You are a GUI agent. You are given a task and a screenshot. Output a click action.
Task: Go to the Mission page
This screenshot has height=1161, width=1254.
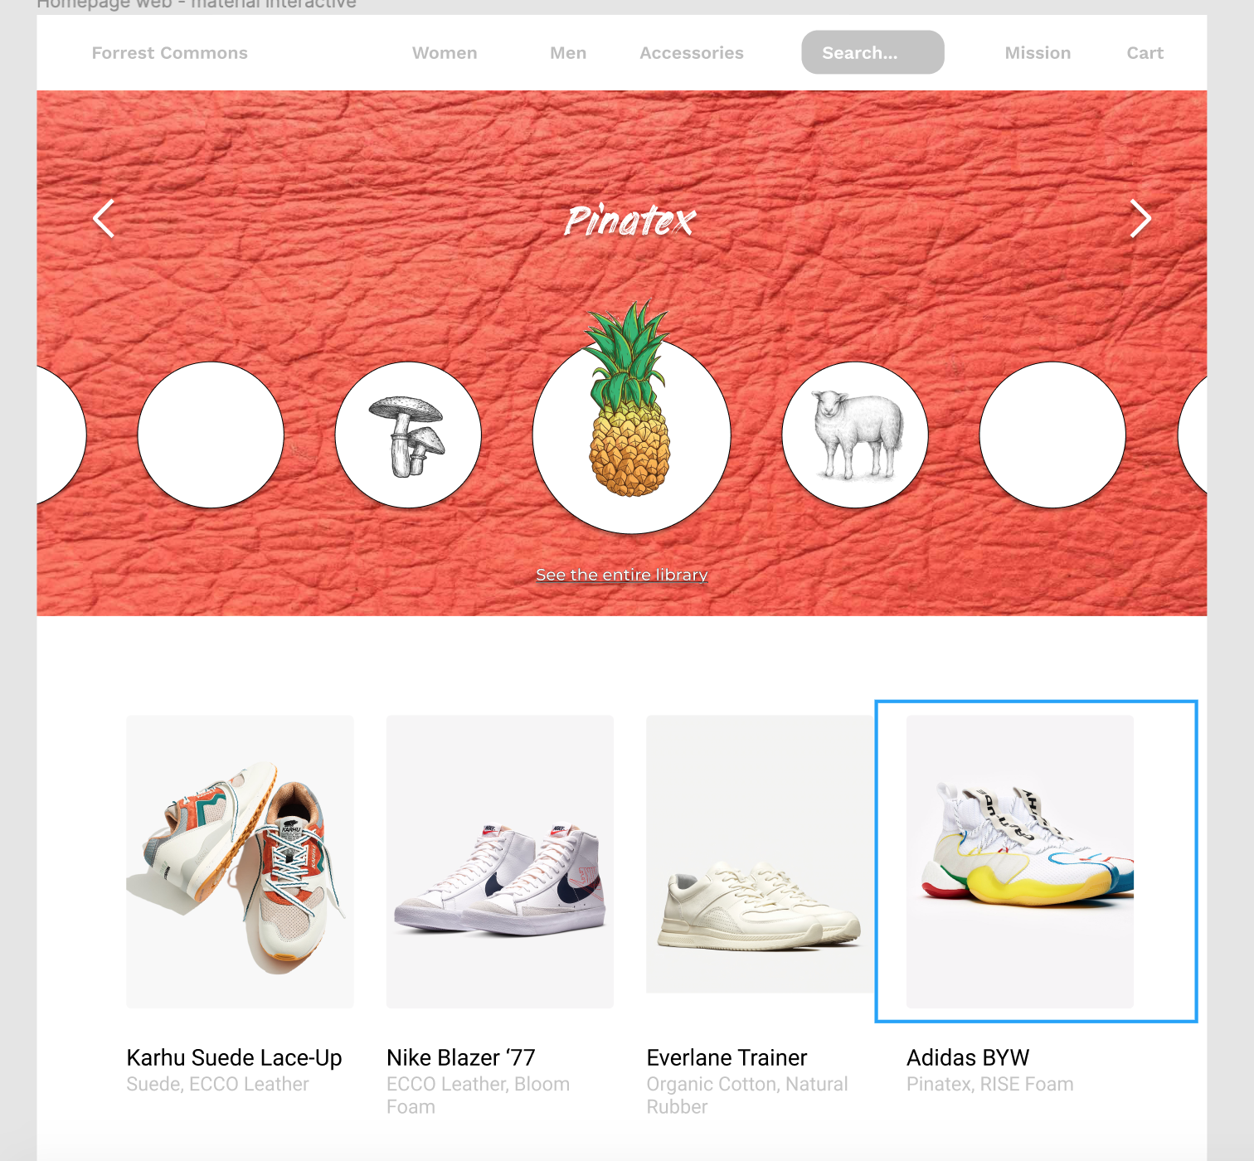pyautogui.click(x=1038, y=53)
